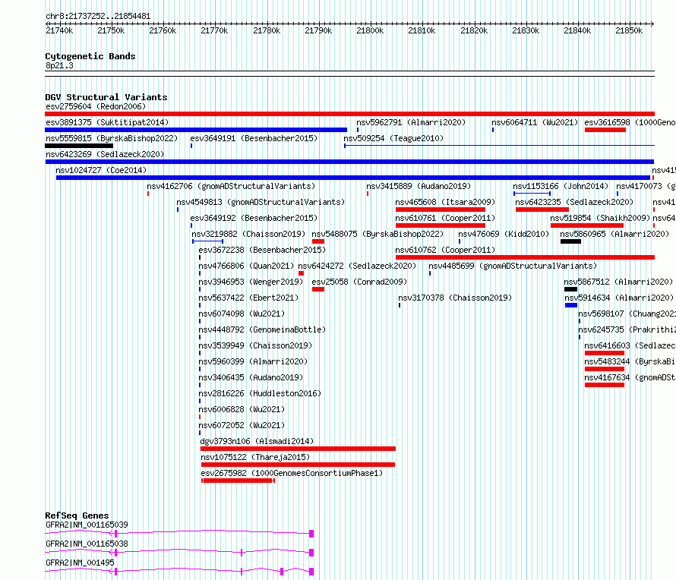
Task: Select variant nsv4448792 (GenomeinaBottle)
Action: click(262, 329)
